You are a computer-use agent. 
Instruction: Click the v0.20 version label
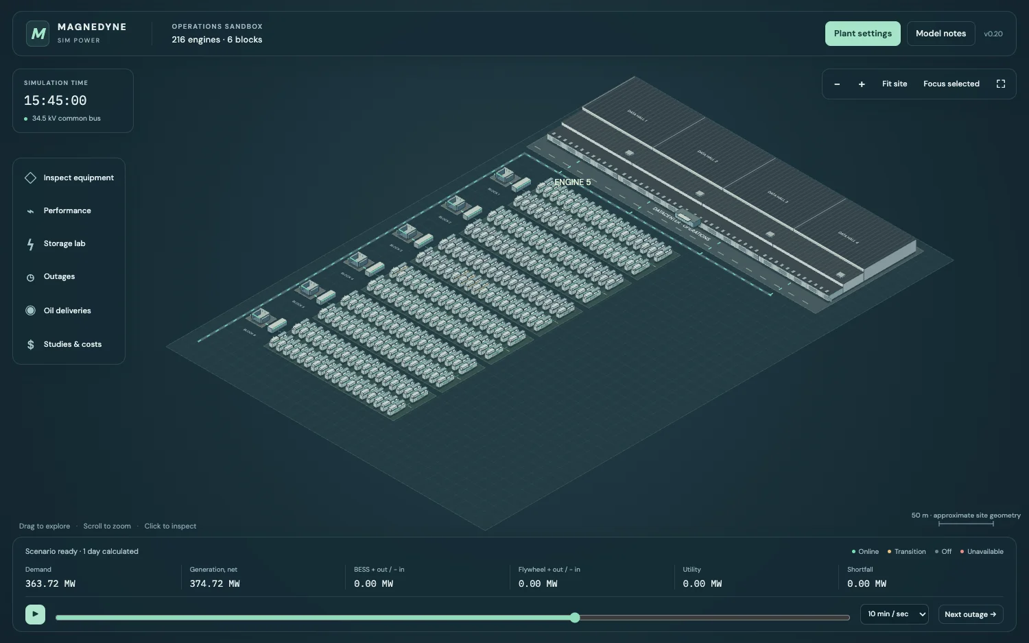tap(993, 34)
